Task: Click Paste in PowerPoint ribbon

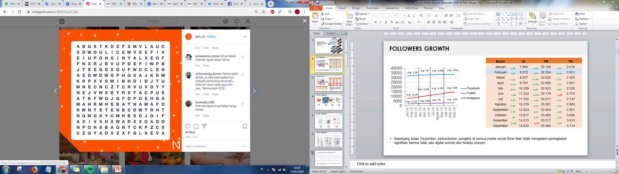Action: pyautogui.click(x=315, y=19)
